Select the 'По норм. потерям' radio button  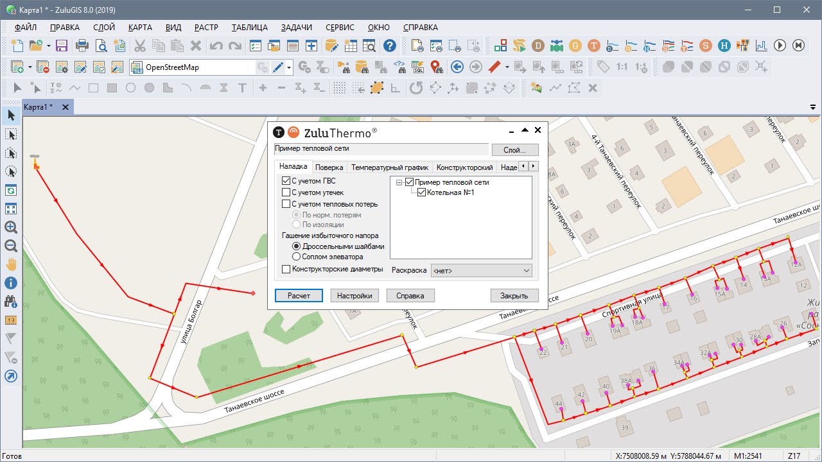click(x=297, y=215)
